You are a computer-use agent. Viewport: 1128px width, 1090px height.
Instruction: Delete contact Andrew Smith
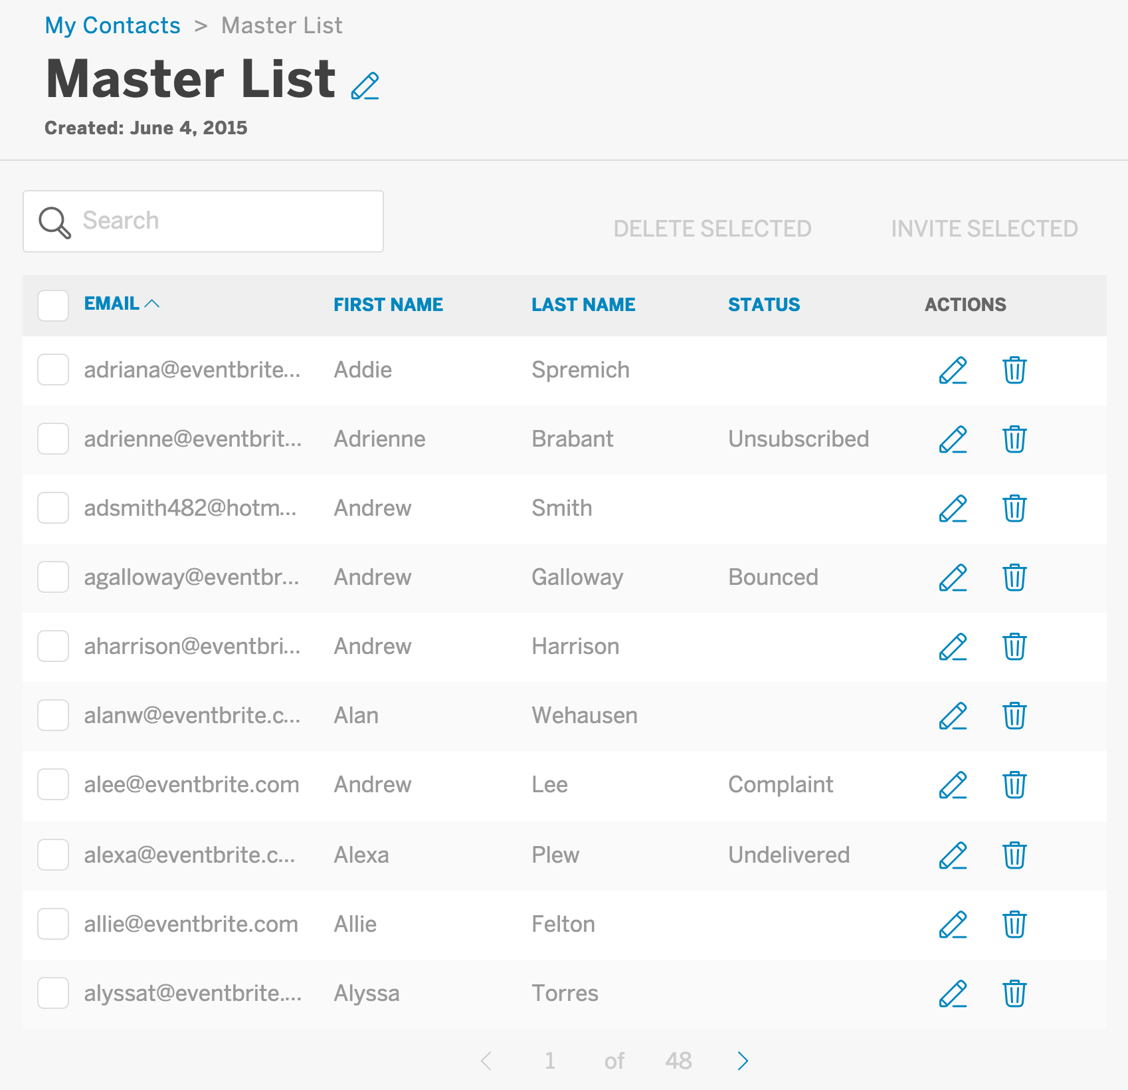[x=1014, y=508]
